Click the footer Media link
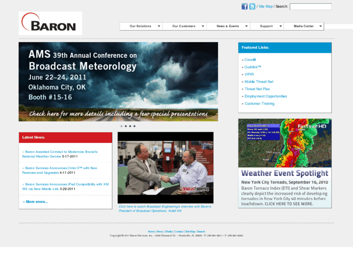 coord(169,232)
